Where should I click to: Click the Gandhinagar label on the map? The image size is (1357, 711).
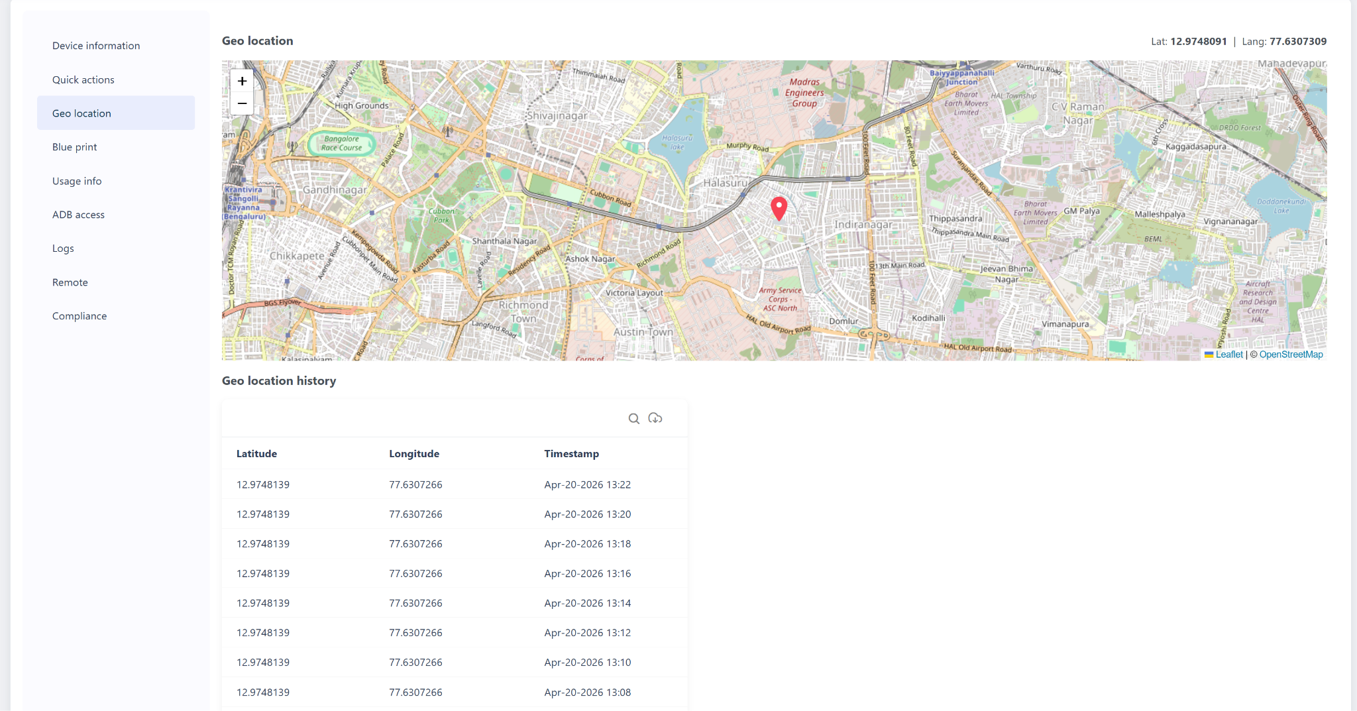(335, 190)
